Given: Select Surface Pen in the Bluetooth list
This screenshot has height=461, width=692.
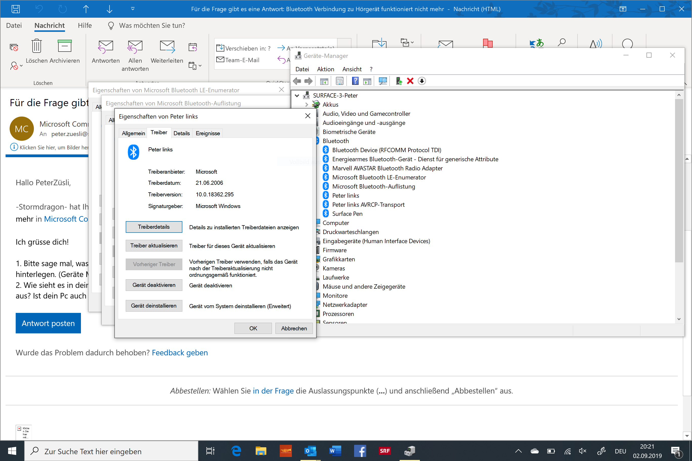Looking at the screenshot, I should point(347,214).
